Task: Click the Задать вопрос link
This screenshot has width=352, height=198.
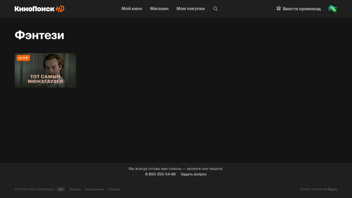Action: tap(194, 174)
